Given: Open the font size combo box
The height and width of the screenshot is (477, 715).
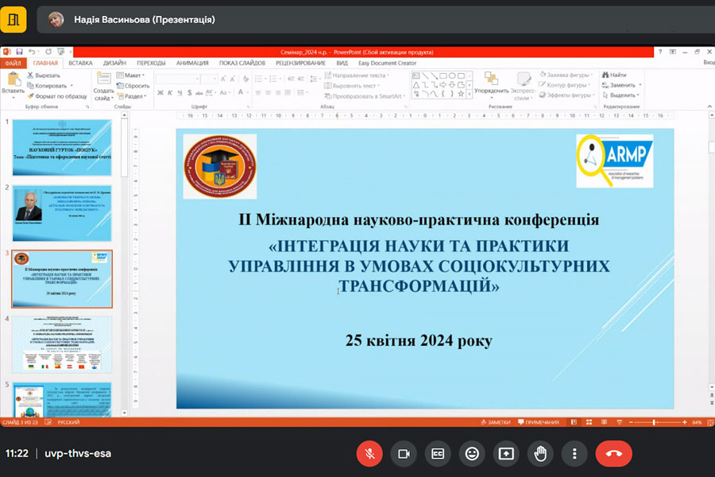Looking at the screenshot, I should 209,79.
